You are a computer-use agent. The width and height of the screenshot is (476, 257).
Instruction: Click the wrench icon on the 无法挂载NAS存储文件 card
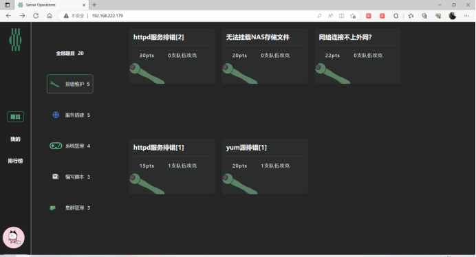tap(240, 74)
